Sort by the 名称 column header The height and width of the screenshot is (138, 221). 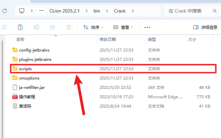click(x=20, y=39)
